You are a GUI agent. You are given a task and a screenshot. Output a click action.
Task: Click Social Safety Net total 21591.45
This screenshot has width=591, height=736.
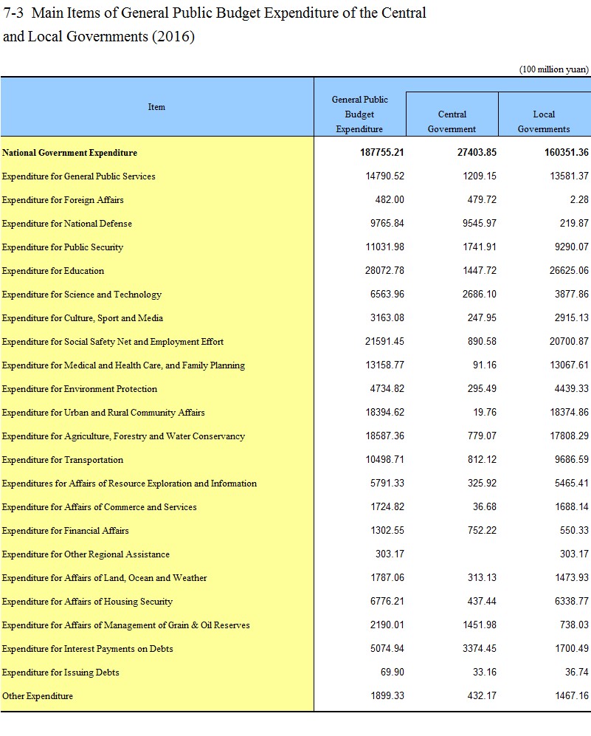(x=384, y=341)
